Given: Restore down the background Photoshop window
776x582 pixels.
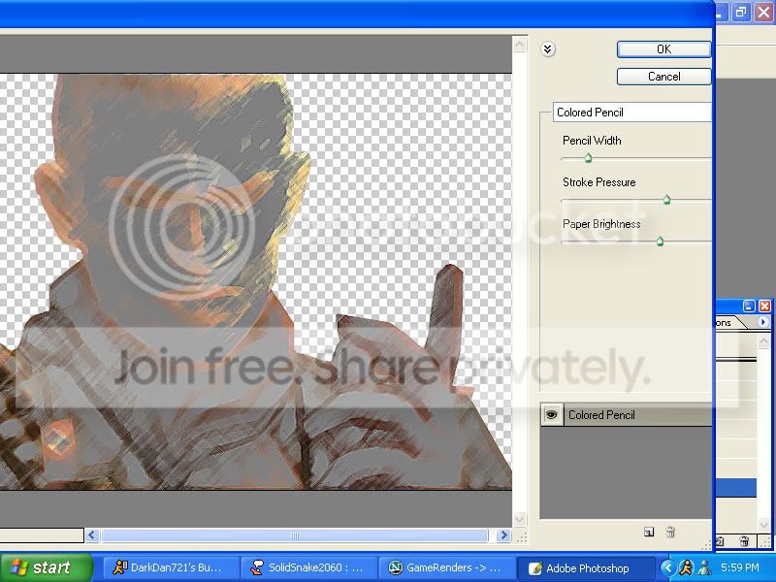Looking at the screenshot, I should (x=741, y=13).
